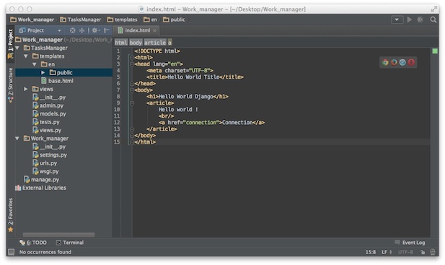Toggle Z: Structure side tool tab

pyautogui.click(x=11, y=85)
